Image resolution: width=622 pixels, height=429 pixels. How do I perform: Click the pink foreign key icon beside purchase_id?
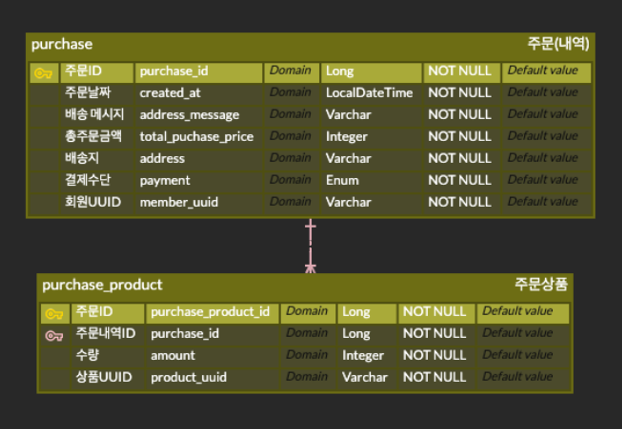(54, 336)
